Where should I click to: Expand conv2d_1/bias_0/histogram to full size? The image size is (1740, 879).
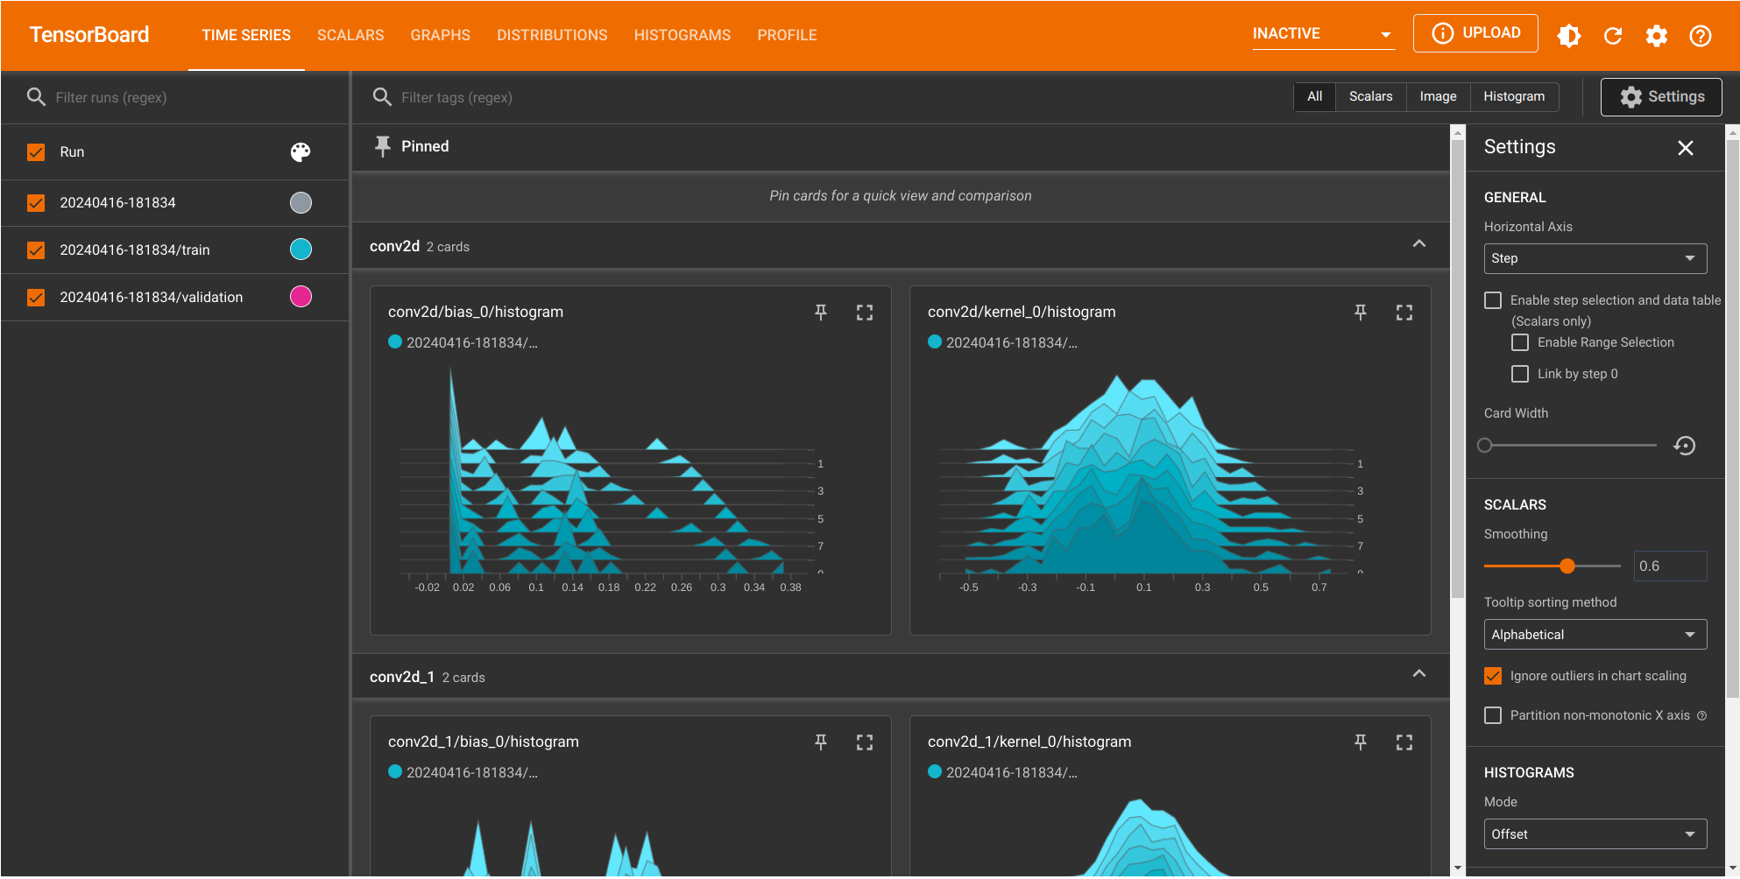(x=865, y=742)
